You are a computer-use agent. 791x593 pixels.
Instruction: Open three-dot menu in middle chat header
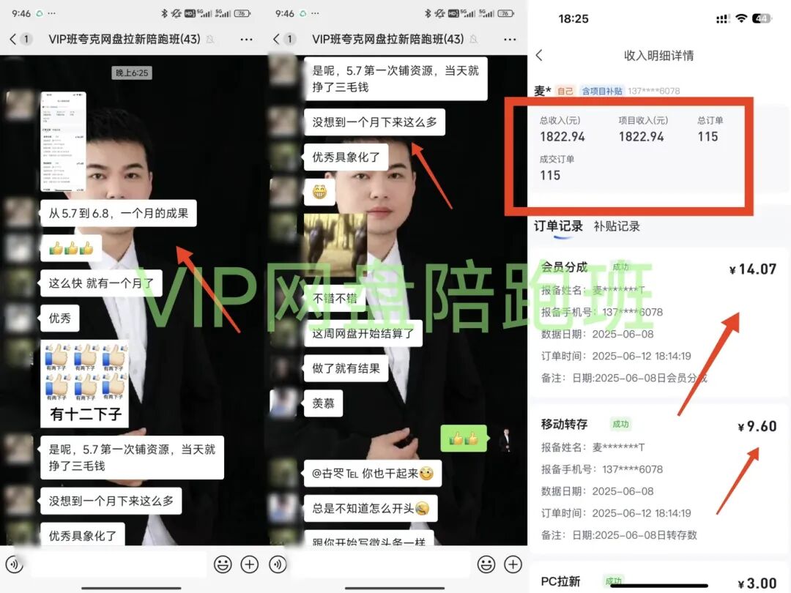pos(510,39)
